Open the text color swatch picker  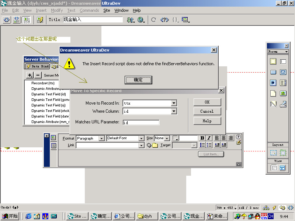coord(176,138)
